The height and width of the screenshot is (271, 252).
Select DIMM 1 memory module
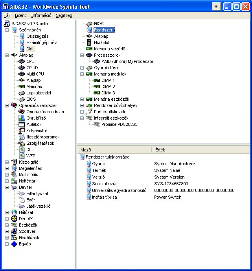pyautogui.click(x=108, y=80)
